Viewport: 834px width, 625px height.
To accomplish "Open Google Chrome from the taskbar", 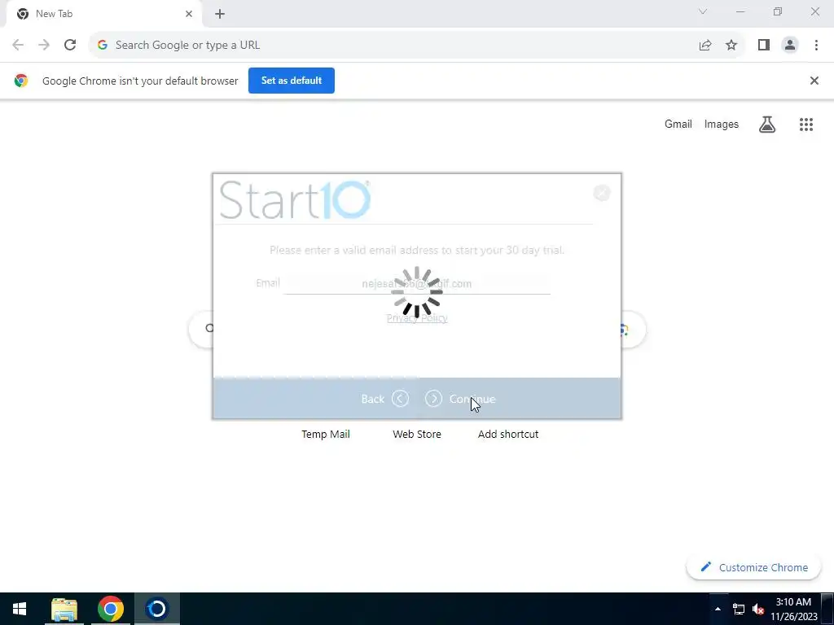I will click(x=111, y=609).
